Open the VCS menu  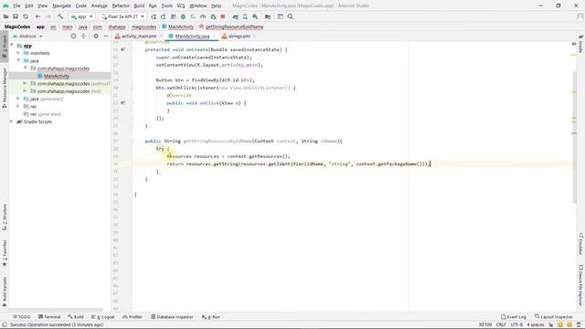click(181, 5)
